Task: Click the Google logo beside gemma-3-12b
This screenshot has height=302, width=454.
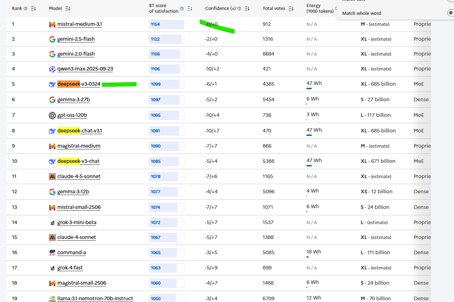Action: (52, 192)
